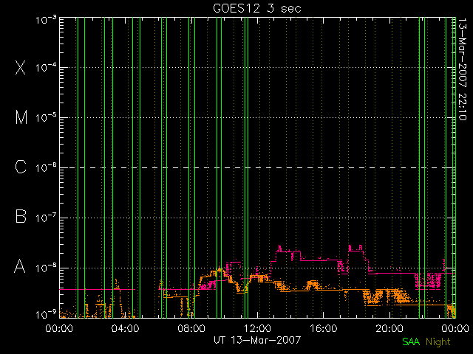Click the C flare class label

point(21,167)
